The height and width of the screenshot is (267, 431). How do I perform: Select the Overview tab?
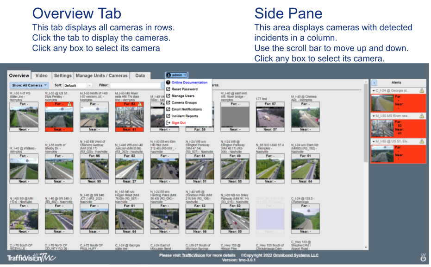point(19,76)
